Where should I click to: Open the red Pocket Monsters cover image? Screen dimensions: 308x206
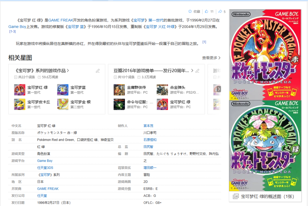[265, 55]
